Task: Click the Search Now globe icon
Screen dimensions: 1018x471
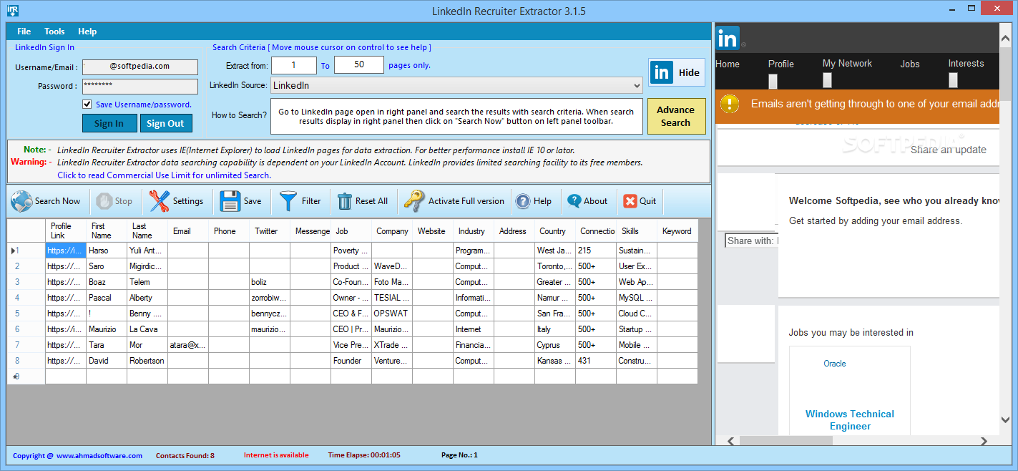Action: [21, 201]
